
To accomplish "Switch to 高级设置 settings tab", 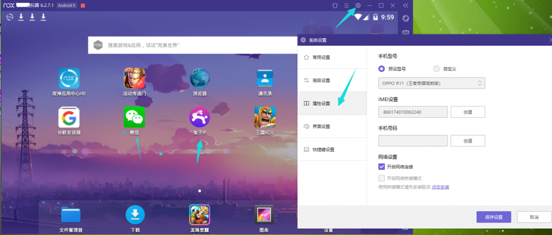I will [x=332, y=80].
